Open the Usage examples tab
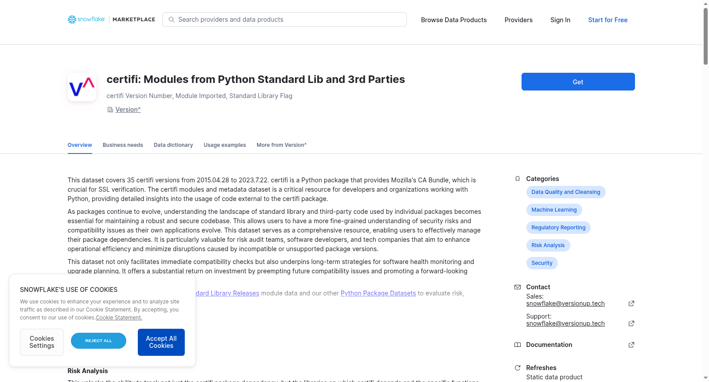The image size is (709, 382). point(225,145)
